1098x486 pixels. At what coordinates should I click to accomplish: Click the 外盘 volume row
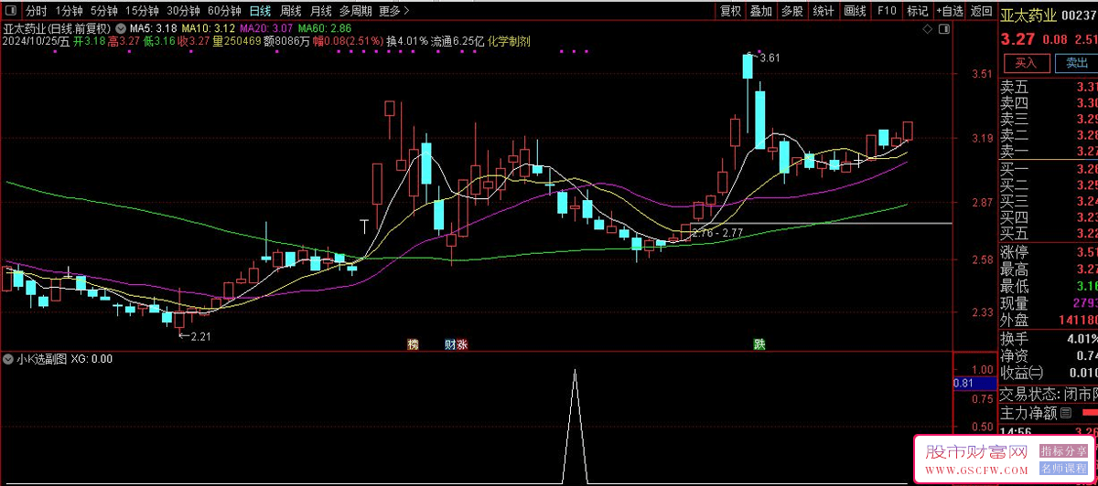point(1049,321)
